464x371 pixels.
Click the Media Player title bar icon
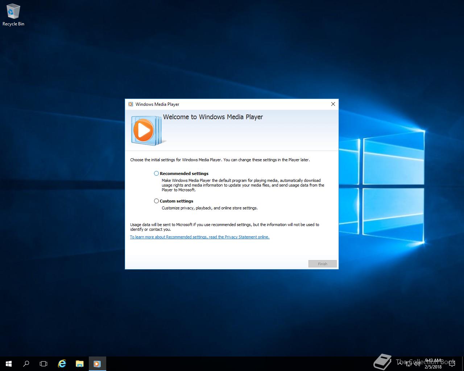[131, 104]
